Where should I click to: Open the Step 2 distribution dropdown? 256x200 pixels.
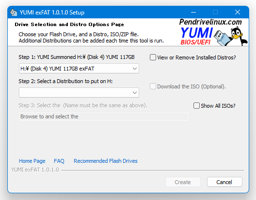pos(79,93)
